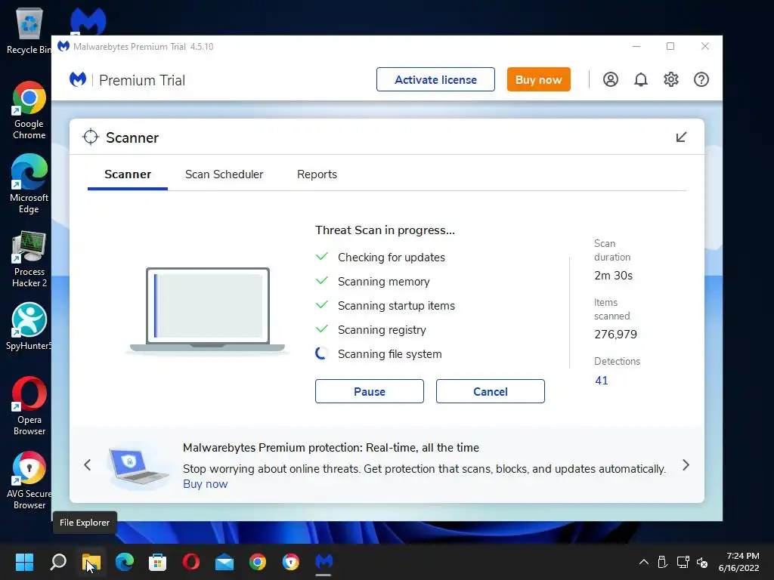The width and height of the screenshot is (774, 580).
Task: Open the Reports tab
Action: (317, 174)
